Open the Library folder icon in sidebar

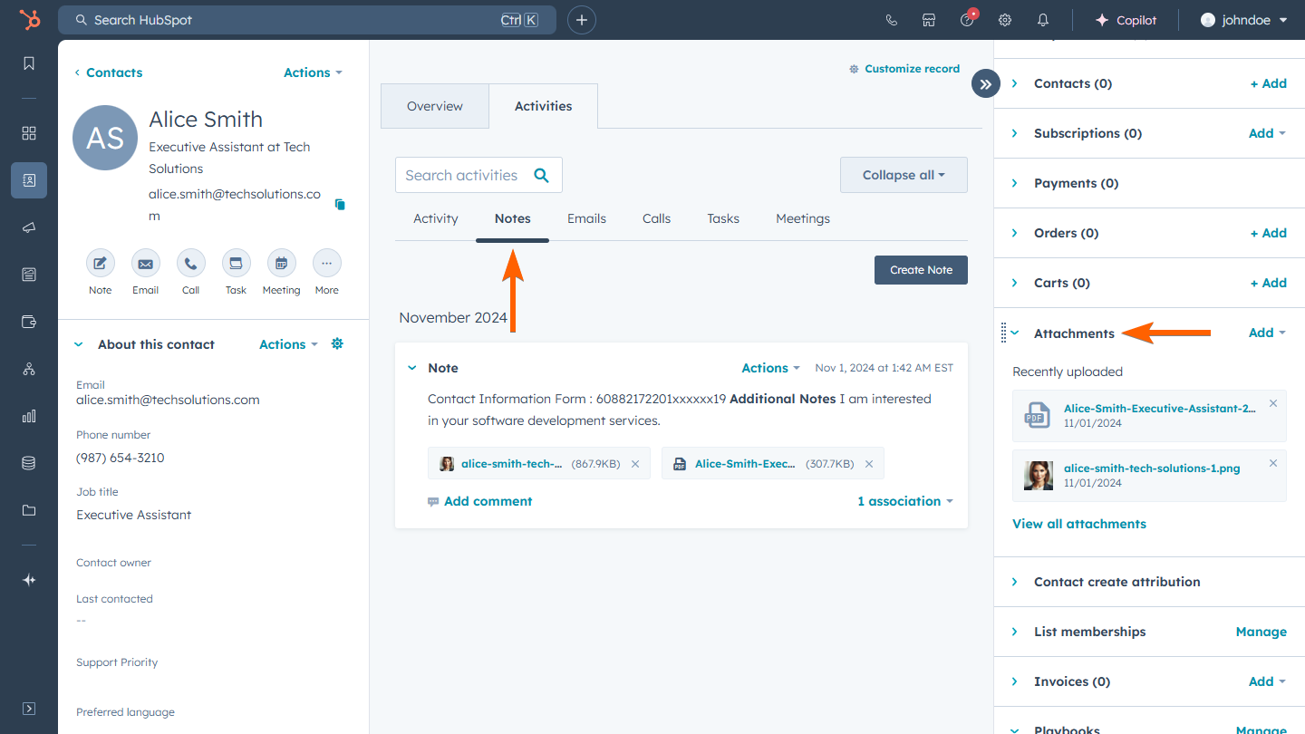pos(29,510)
